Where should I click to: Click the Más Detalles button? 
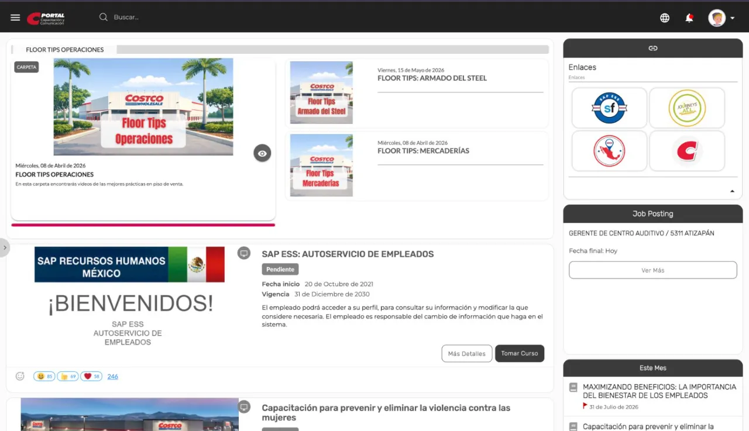[467, 353]
